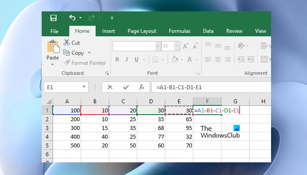Toggle Italic formatting
307x175 pixels.
click(x=128, y=59)
